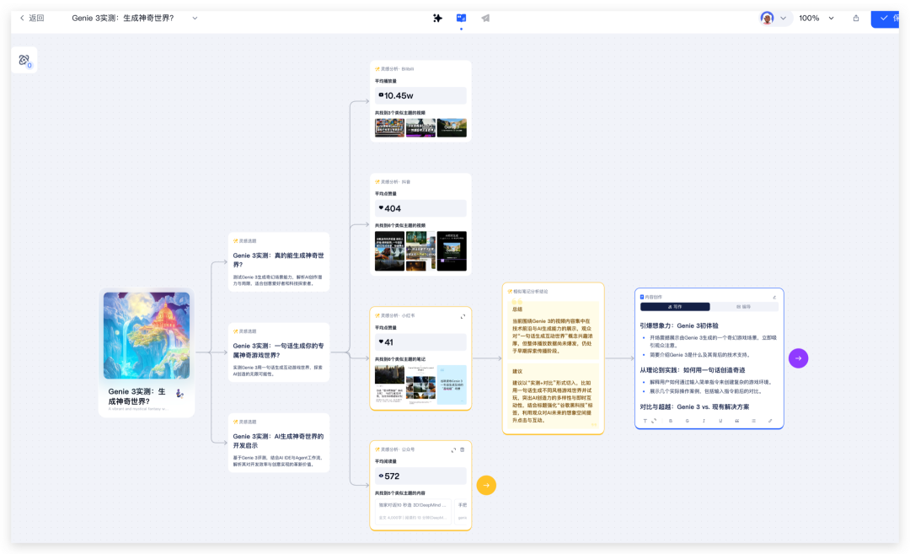Select the yellow arrow button by 公众号 card
The height and width of the screenshot is (554, 910).
point(486,486)
